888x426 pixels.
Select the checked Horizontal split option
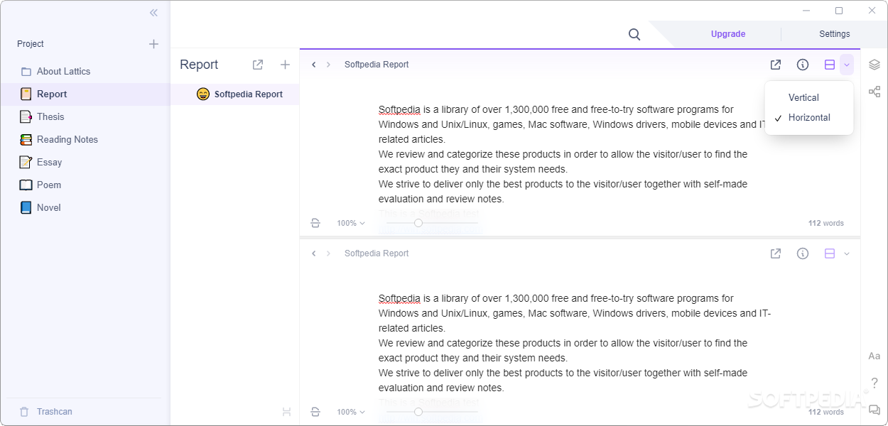click(809, 117)
